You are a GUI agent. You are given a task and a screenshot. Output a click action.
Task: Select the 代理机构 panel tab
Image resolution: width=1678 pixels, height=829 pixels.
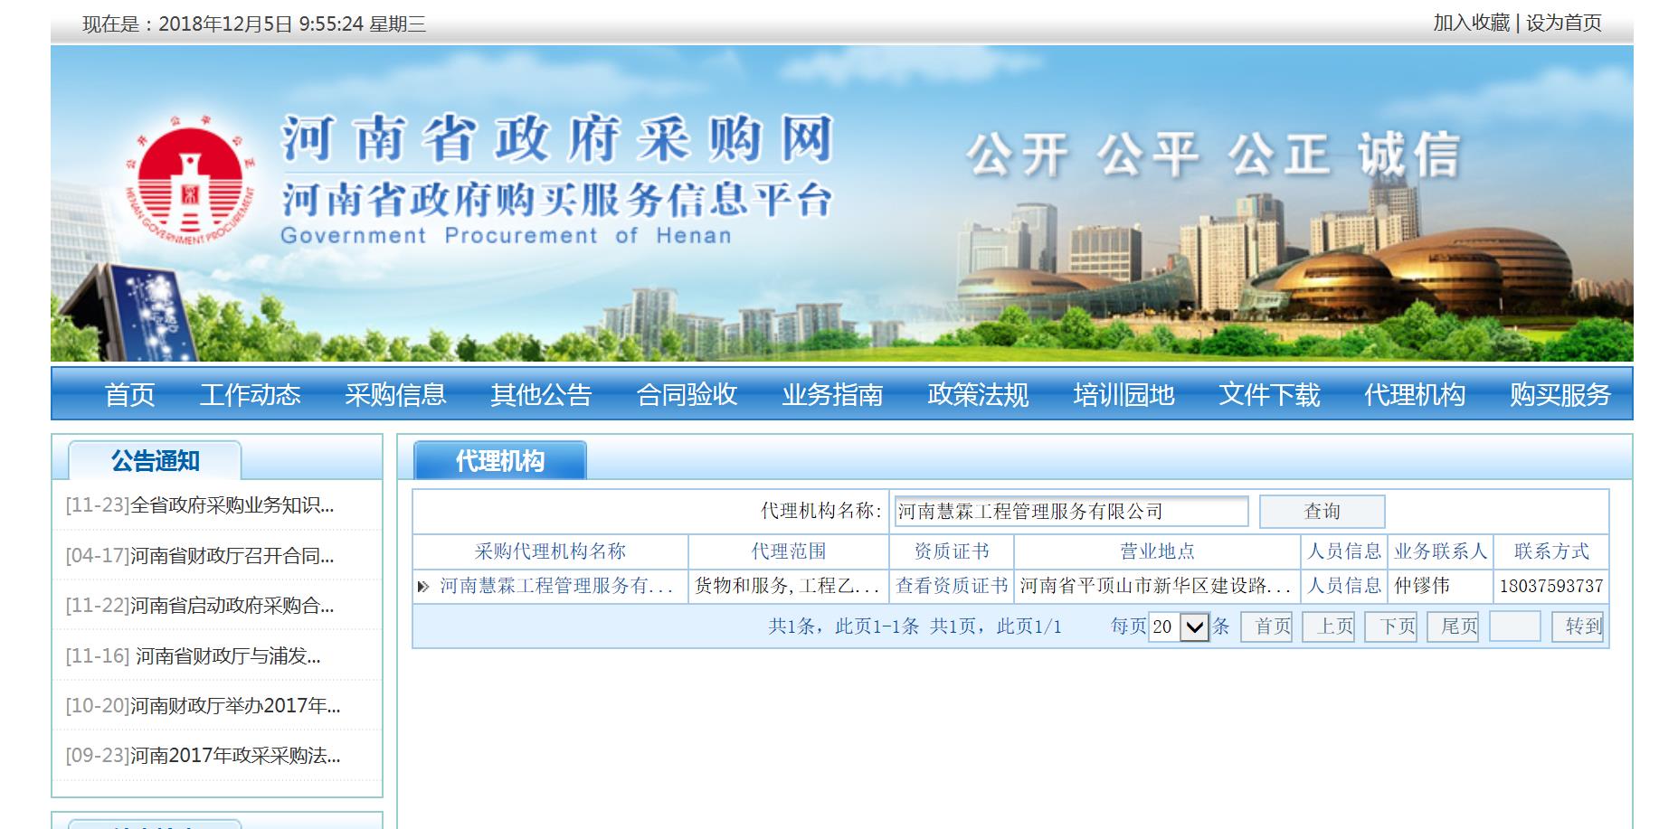point(499,461)
